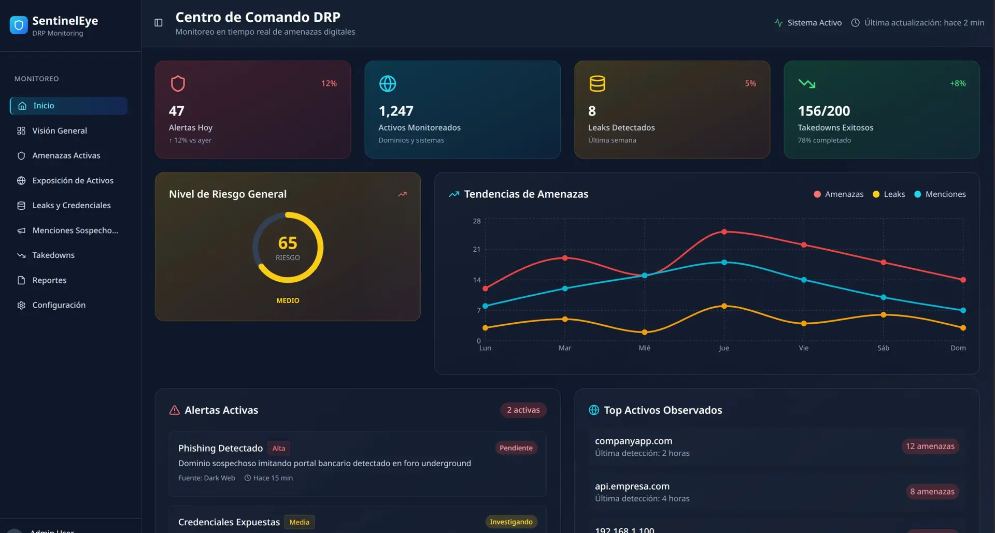Click the trend icon next to Tendencias de Amenazas
The height and width of the screenshot is (533, 995).
(454, 194)
